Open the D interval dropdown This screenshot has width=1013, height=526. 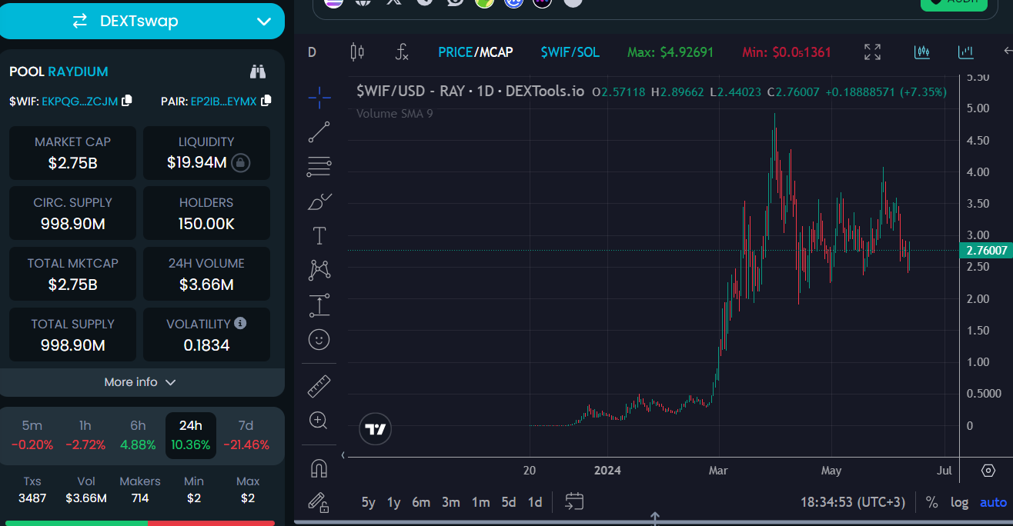tap(312, 52)
